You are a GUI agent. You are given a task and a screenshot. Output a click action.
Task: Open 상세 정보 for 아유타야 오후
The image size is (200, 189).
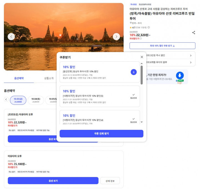click(110, 181)
